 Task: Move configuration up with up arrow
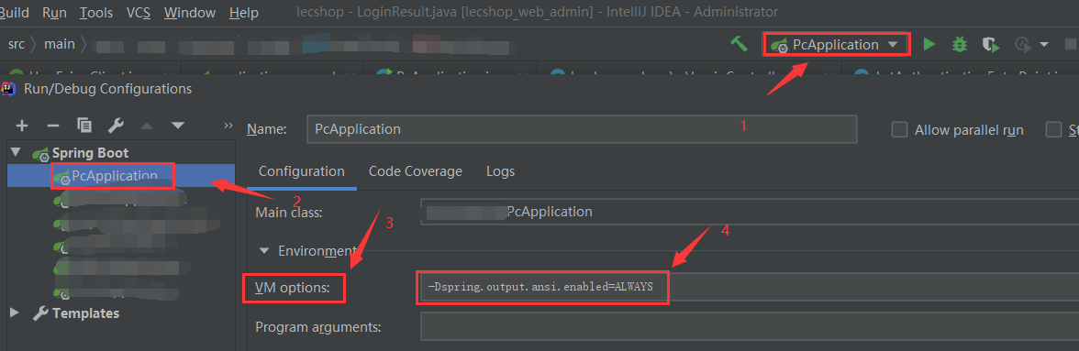click(x=147, y=125)
